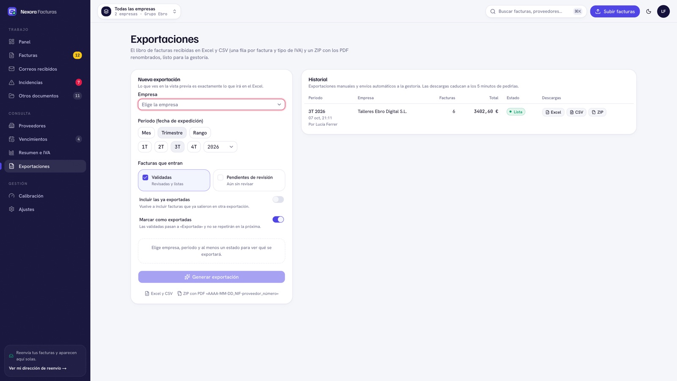The height and width of the screenshot is (381, 677).
Task: Click Subir facturas button
Action: (x=615, y=11)
